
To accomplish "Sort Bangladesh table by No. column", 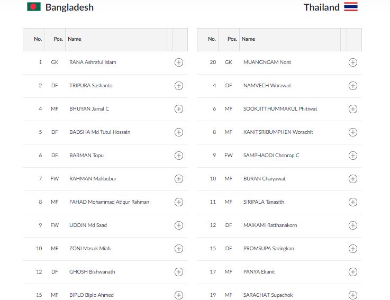I will pos(38,39).
